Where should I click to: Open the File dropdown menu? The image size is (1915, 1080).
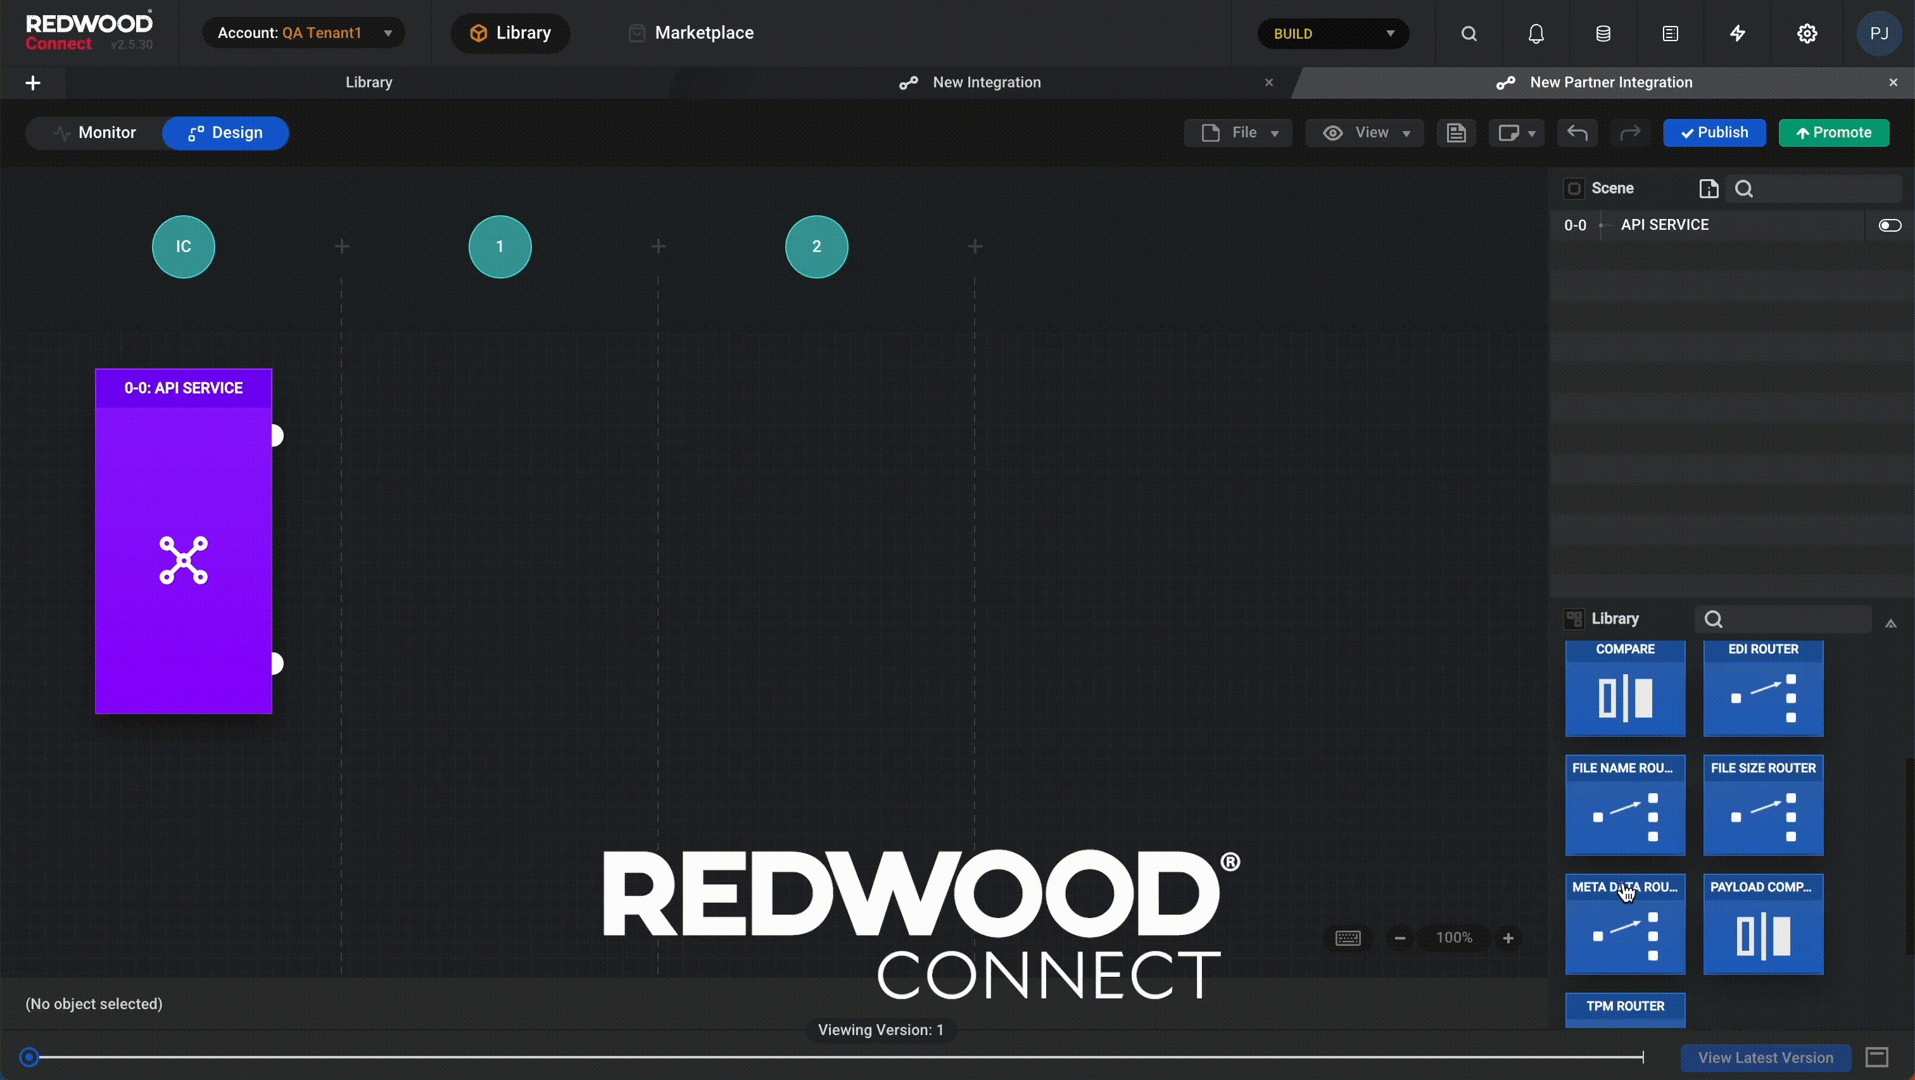click(1239, 133)
